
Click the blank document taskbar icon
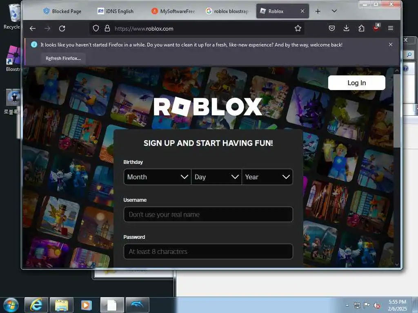tap(112, 305)
